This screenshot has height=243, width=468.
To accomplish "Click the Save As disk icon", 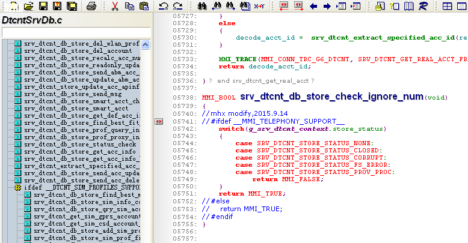I will (x=57, y=5).
